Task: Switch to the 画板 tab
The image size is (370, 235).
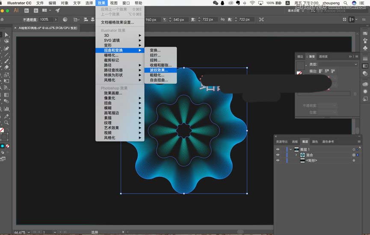Action: (x=295, y=142)
